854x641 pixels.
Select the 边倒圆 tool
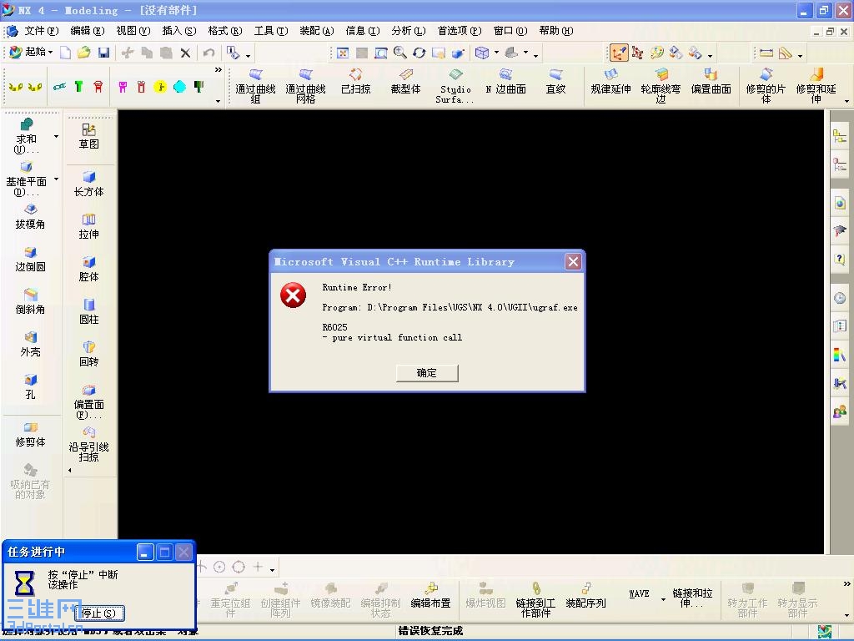31,260
